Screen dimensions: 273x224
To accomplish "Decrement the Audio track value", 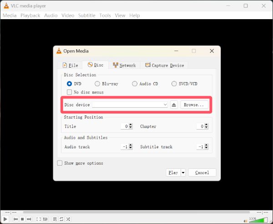I will 131,148.
